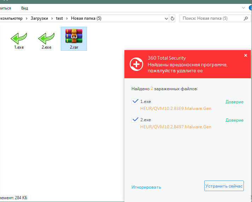Click Новая папка (5) breadcrumb
The image size is (252, 202).
click(x=86, y=18)
